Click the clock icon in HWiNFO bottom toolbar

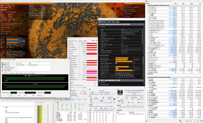coord(191,121)
